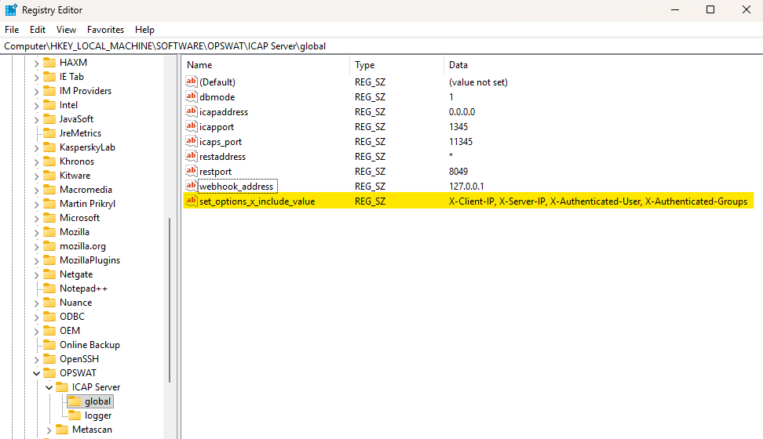763x439 pixels.
Task: Click the icon of set_options_x_include_value
Action: point(192,201)
